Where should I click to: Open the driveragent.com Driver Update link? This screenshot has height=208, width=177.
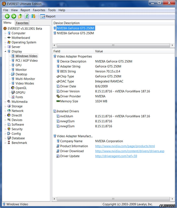tap(116, 156)
